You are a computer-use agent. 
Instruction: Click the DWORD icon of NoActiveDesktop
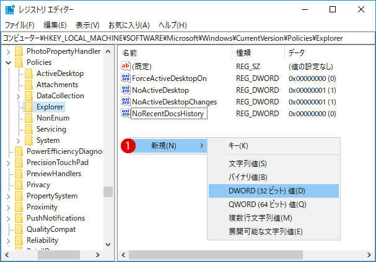point(126,90)
